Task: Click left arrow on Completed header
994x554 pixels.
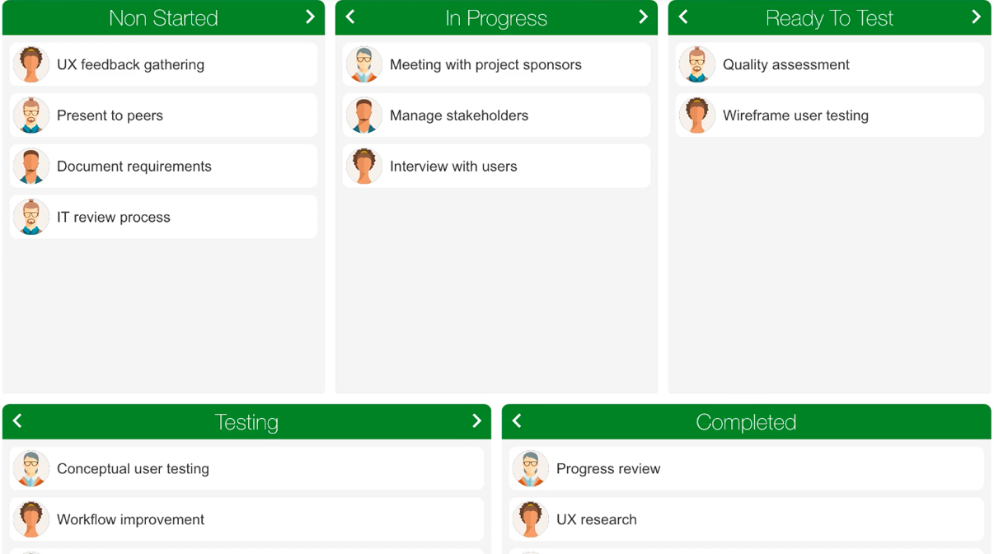Action: point(517,420)
